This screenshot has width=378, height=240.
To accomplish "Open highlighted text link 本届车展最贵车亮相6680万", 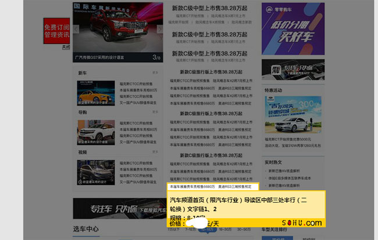I will 192,187.
